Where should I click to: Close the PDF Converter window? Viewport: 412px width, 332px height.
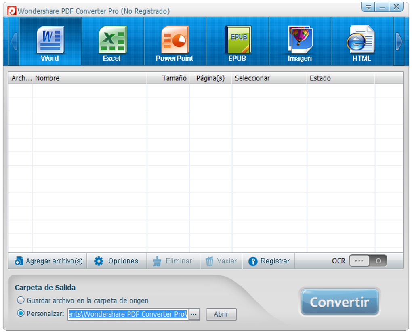tap(396, 7)
